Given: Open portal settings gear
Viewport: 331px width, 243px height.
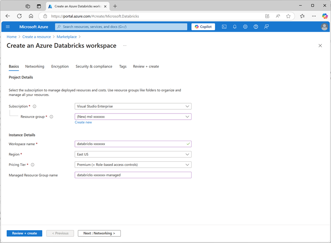Looking at the screenshot, I should point(245,27).
